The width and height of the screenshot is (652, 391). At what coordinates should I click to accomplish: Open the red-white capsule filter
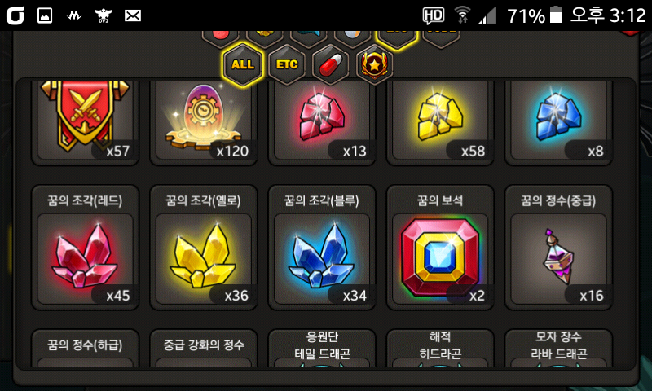point(331,64)
